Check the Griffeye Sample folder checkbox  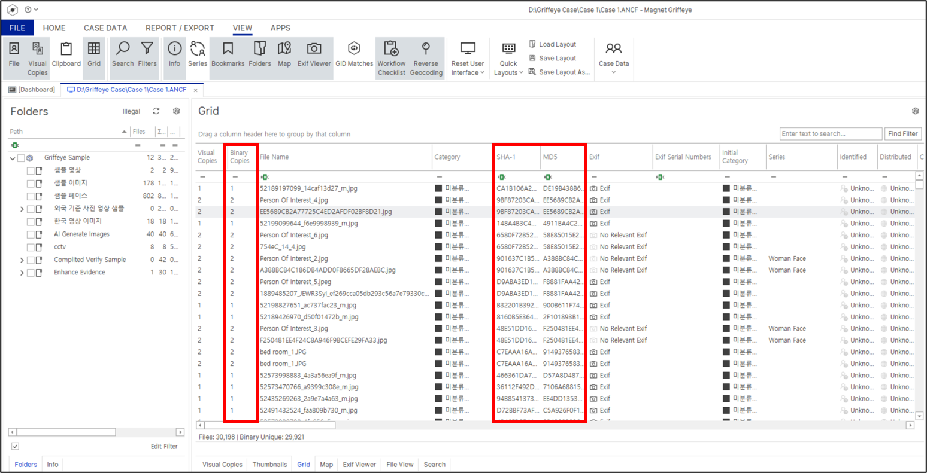[21, 158]
